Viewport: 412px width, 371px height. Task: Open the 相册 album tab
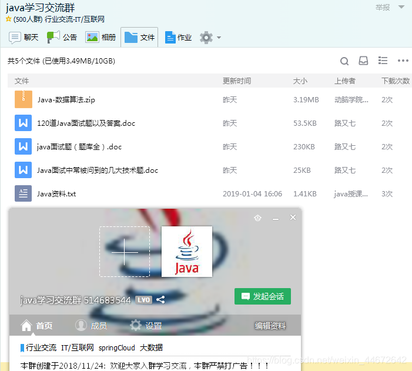tap(101, 38)
